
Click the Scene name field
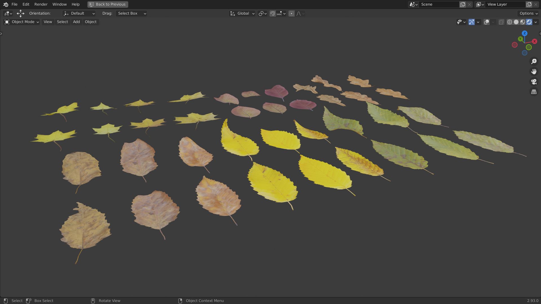438,4
